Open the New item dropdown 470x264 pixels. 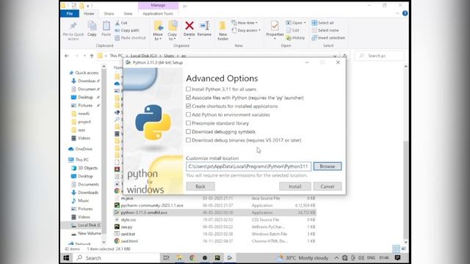[x=245, y=23]
